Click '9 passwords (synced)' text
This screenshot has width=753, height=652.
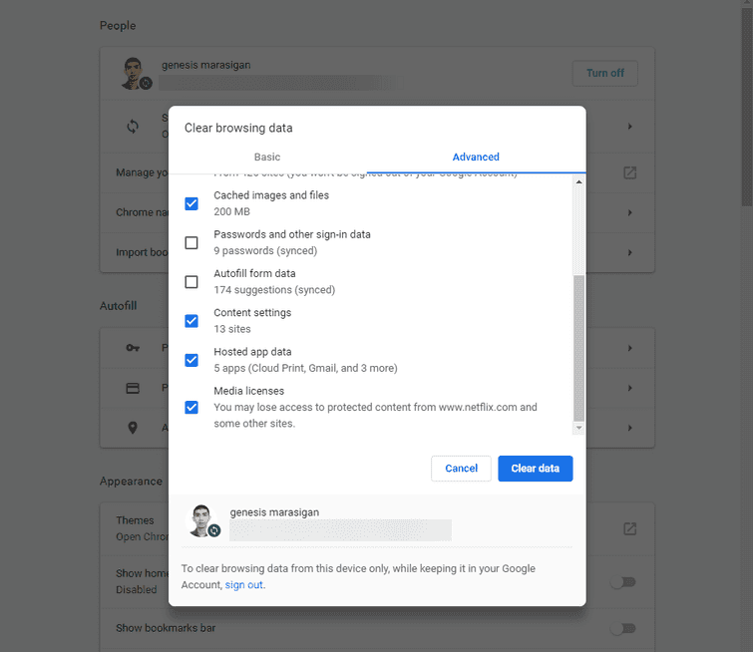click(x=265, y=250)
